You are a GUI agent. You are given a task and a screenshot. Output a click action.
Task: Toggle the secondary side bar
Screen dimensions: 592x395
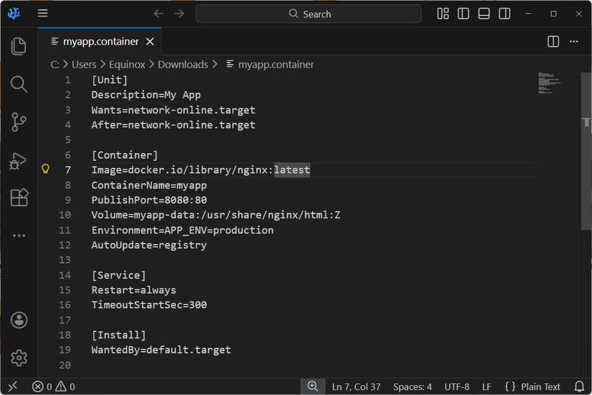504,14
